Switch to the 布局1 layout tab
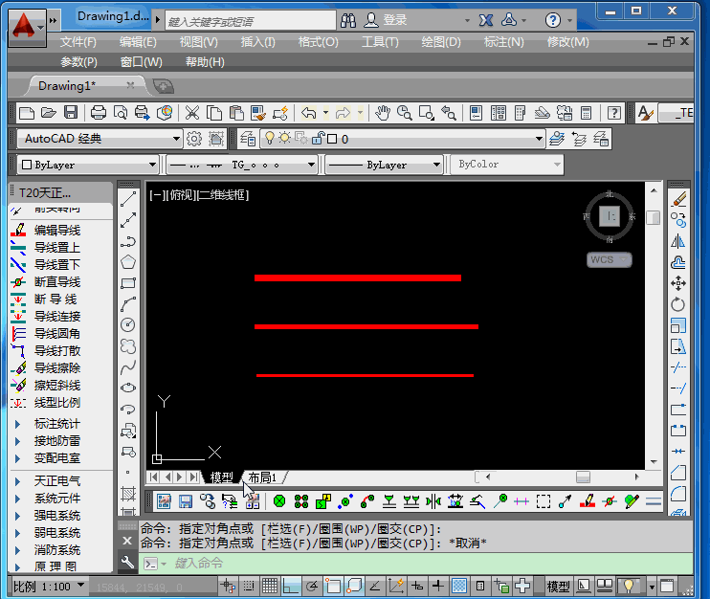Screen dimensions: 710x599 click(x=261, y=477)
